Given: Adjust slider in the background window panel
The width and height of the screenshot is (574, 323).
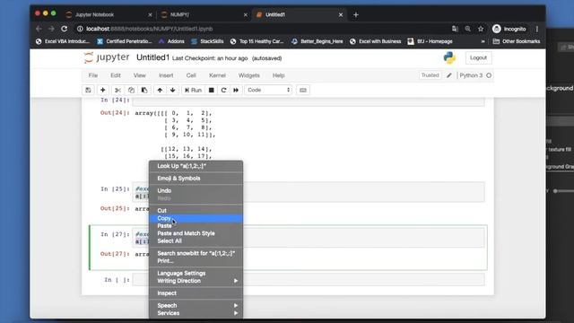Looking at the screenshot, I should 556,191.
